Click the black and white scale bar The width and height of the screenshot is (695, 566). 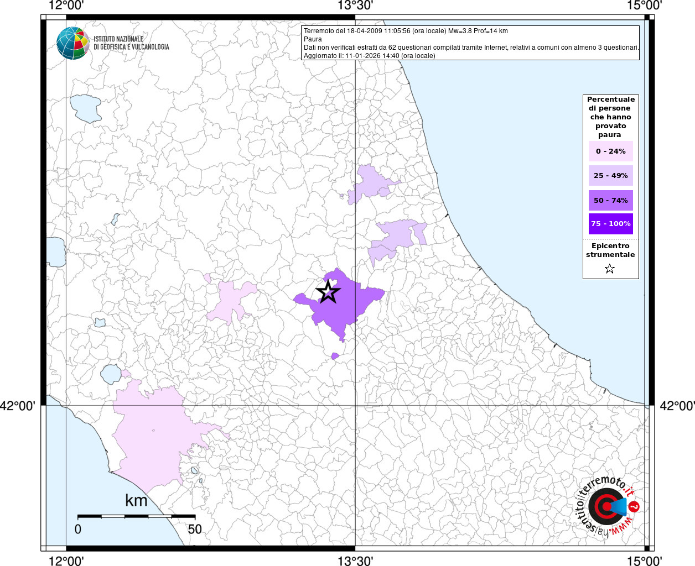136,516
